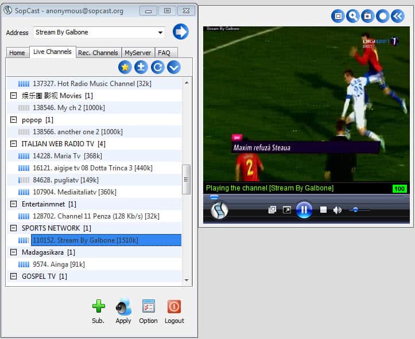Screen dimensions: 415x339
Task: Click the refresh channel list icon
Action: click(157, 68)
